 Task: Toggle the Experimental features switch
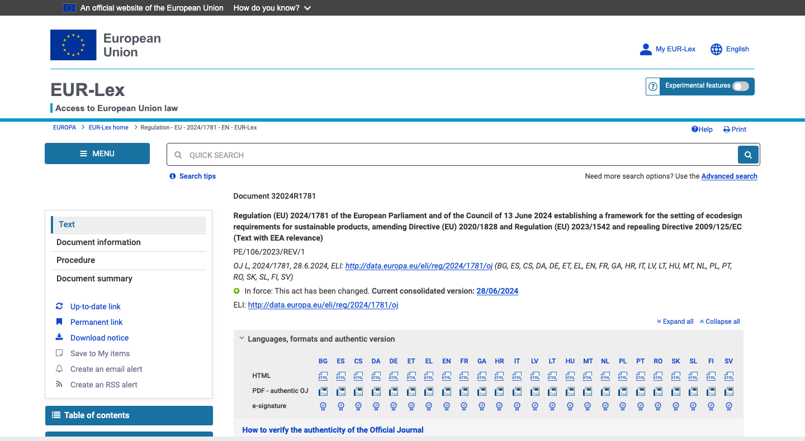click(x=740, y=86)
